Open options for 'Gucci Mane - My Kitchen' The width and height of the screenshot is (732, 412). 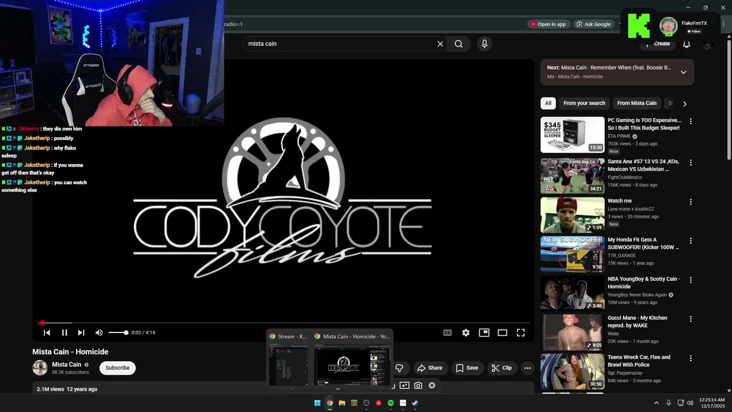click(x=691, y=319)
